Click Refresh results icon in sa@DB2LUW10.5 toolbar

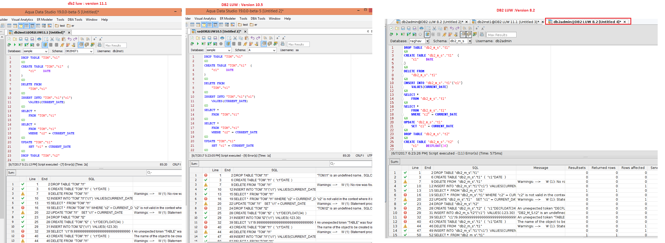click(x=275, y=44)
